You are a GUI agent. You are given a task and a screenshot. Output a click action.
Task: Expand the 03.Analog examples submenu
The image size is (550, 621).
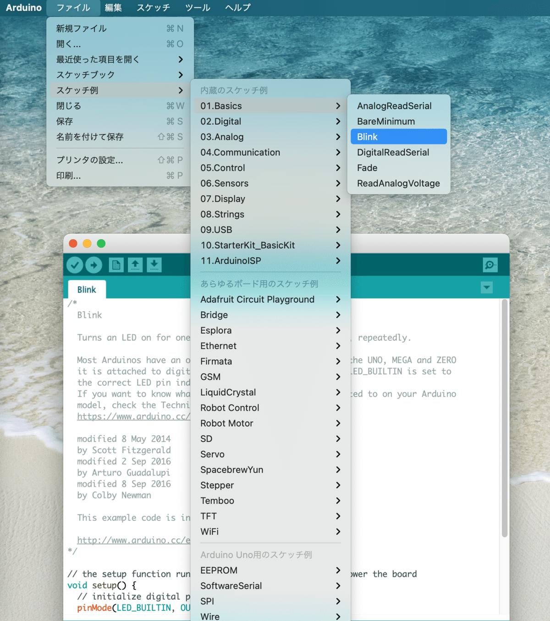coord(270,137)
